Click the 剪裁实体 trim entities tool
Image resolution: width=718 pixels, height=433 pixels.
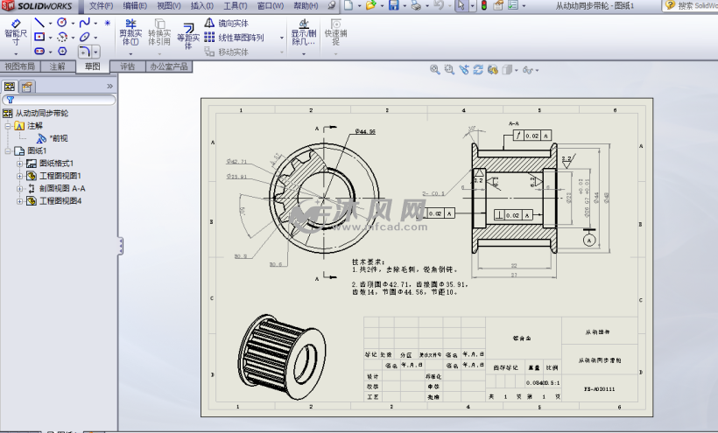[130, 32]
